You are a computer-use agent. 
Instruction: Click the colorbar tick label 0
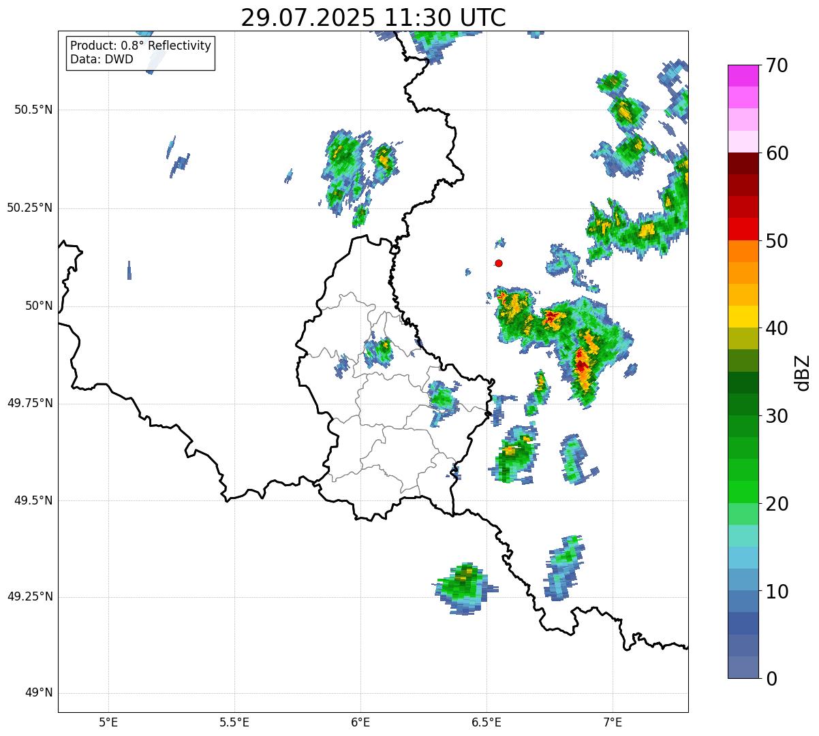coord(771,679)
